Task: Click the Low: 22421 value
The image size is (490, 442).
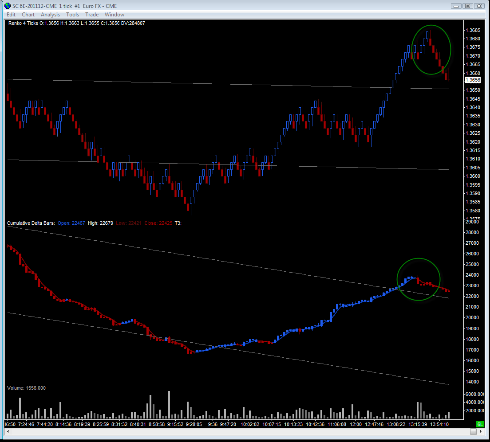Action: click(129, 223)
